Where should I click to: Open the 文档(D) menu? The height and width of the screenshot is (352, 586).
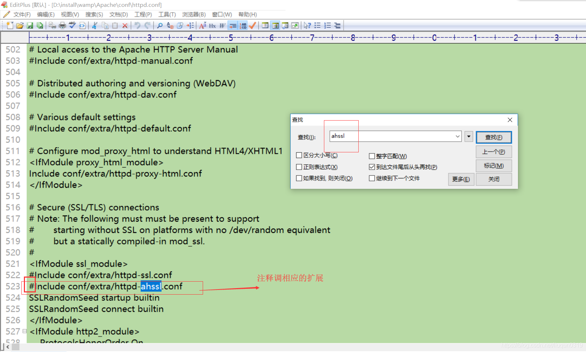click(119, 14)
